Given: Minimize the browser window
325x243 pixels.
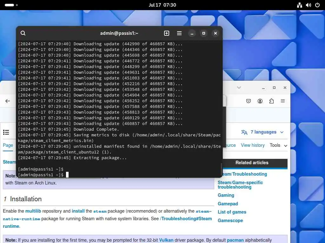Looking at the screenshot, I should tap(263, 88).
